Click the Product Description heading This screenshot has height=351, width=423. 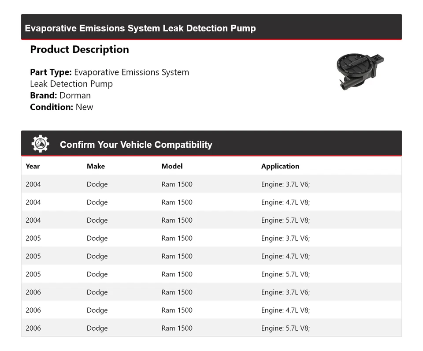(79, 49)
